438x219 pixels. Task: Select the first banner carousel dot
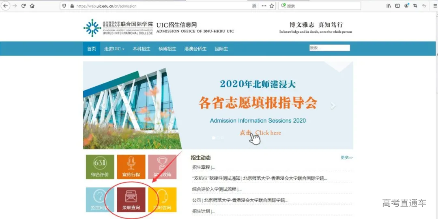pyautogui.click(x=214, y=138)
